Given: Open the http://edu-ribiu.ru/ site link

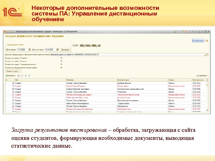Looking at the screenshot, I should pos(90,45).
